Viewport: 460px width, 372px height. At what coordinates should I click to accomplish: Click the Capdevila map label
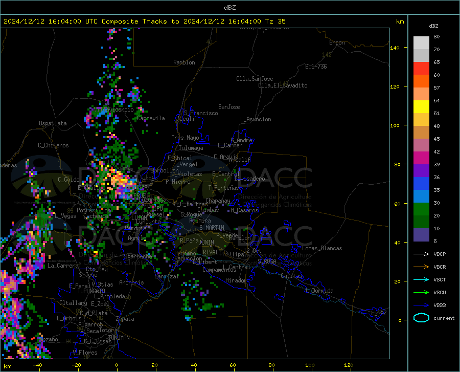point(151,118)
